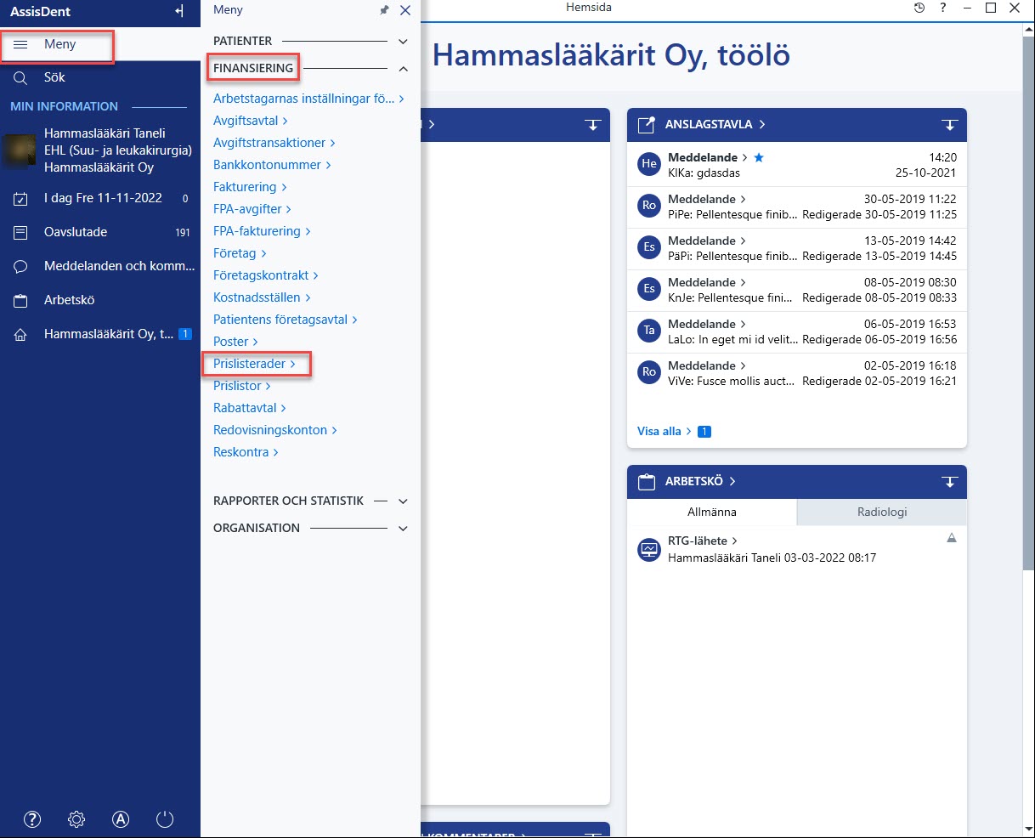Screen dimensions: 1035x838
Task: Open I dag Fre 11-11-2022 list
Action: 100,198
